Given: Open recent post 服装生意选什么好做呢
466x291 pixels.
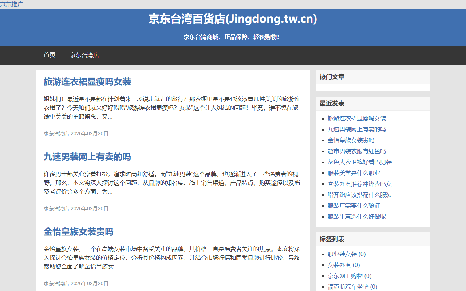Looking at the screenshot, I should pos(357,216).
